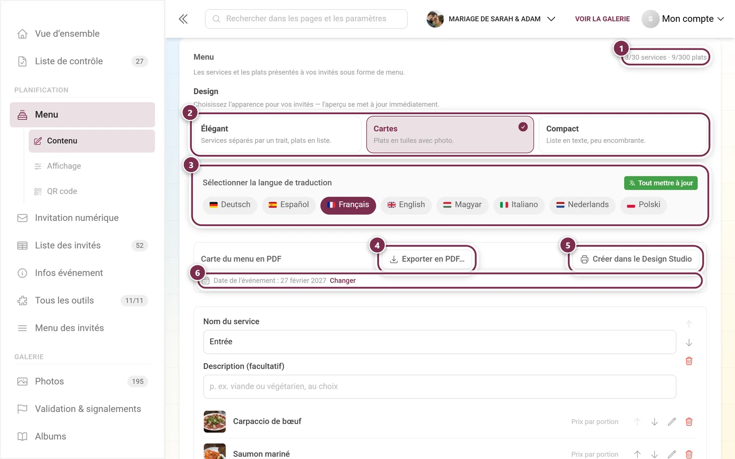Open Photos gallery section

pos(82,381)
